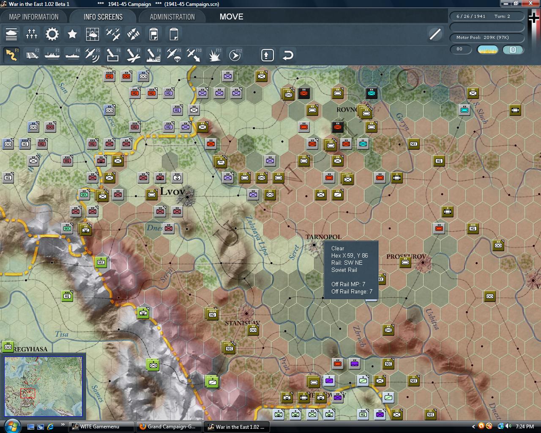Select air transfer mode F10
Image resolution: width=541 pixels, height=433 pixels.
(194, 55)
